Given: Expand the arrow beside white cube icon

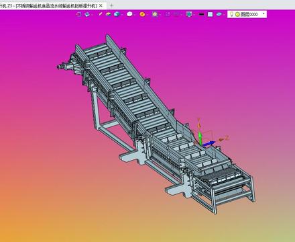Looking at the screenshot, I should (135, 15).
